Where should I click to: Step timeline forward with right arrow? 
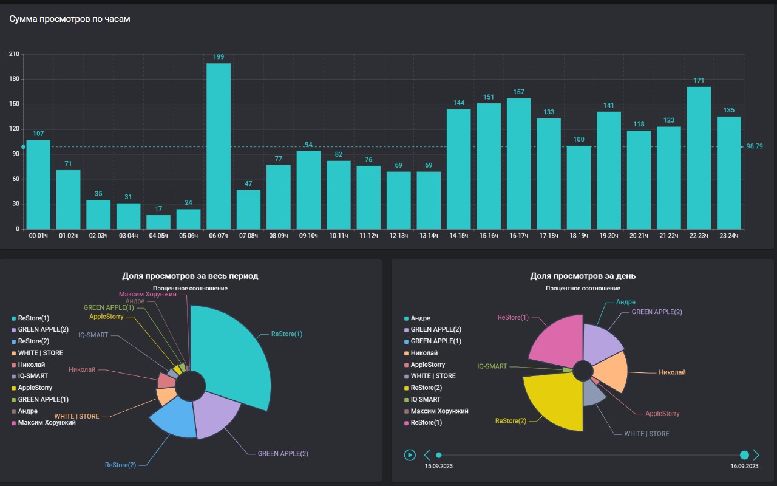coord(756,454)
